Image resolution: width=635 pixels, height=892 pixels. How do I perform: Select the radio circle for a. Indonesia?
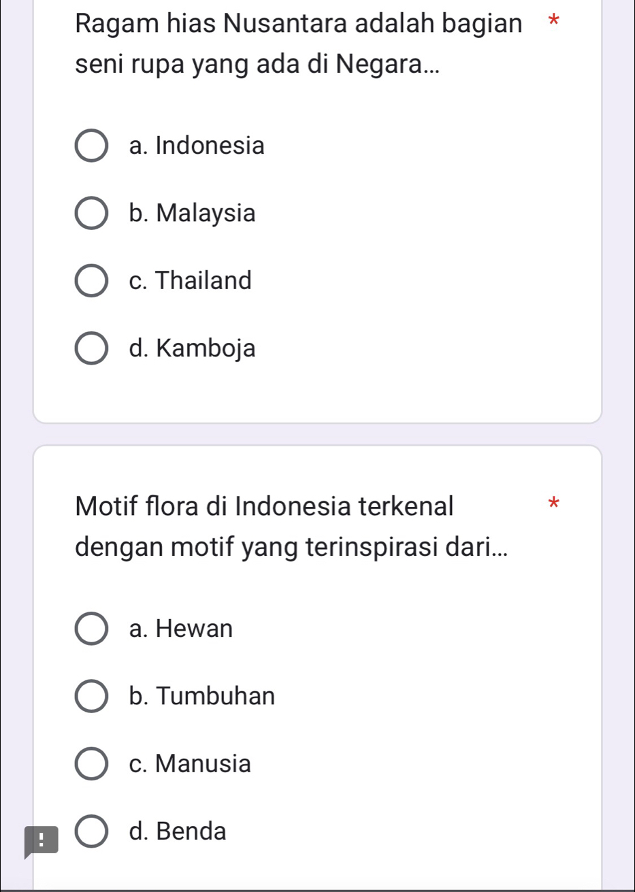click(91, 146)
